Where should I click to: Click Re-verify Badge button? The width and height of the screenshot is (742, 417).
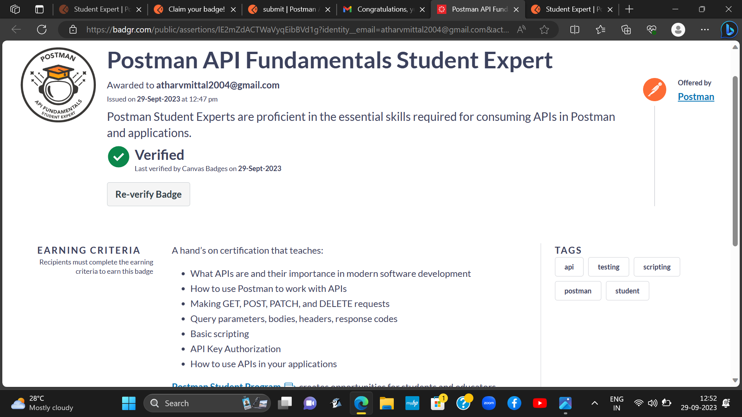(x=148, y=194)
